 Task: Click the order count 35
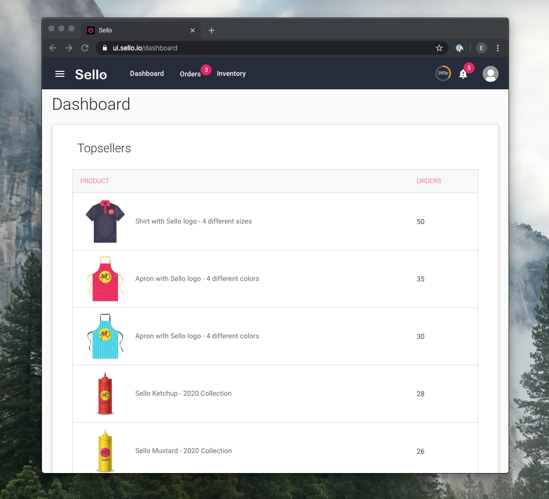pyautogui.click(x=421, y=279)
